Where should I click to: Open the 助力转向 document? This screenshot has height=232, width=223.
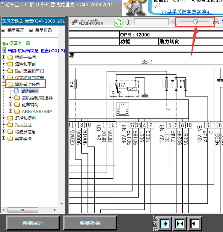pyautogui.click(x=30, y=91)
